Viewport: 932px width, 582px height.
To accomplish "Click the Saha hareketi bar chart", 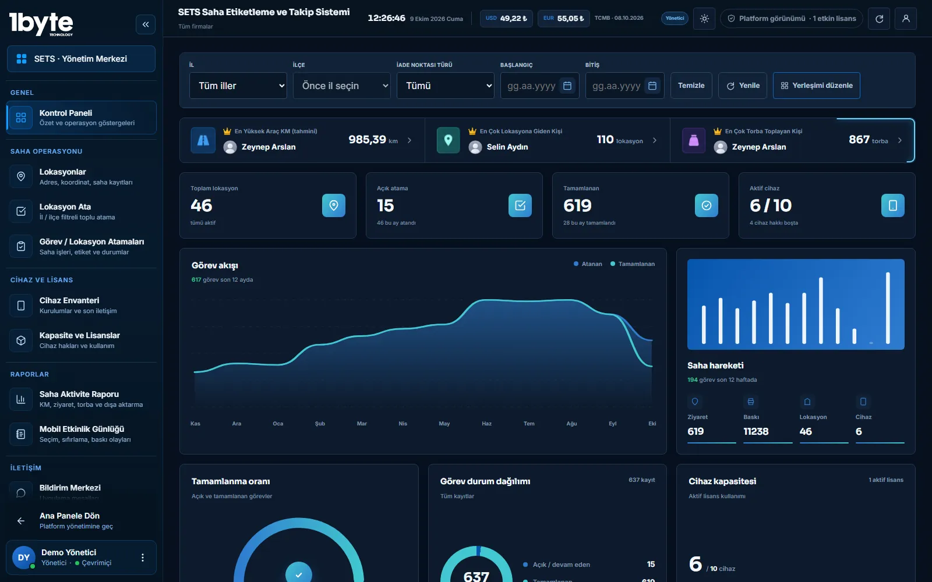I will 796,304.
